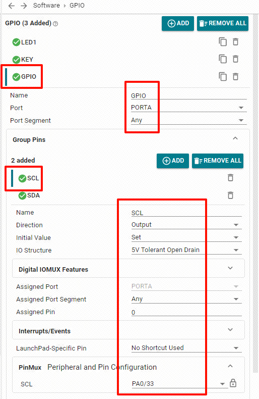Click the top ADD button for GPIO
This screenshot has height=399, width=259.
178,23
